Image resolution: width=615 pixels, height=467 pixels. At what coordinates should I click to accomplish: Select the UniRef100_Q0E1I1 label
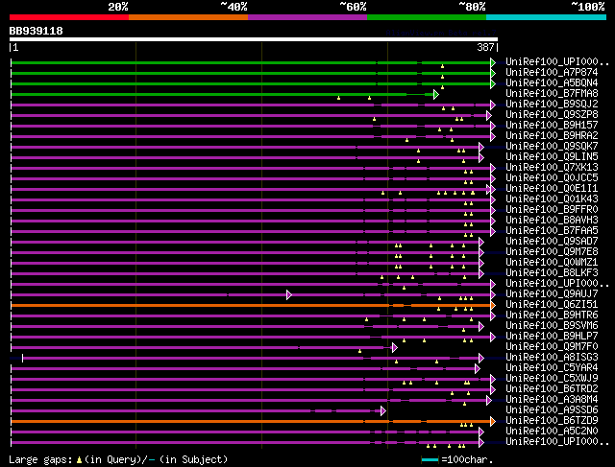(552, 189)
